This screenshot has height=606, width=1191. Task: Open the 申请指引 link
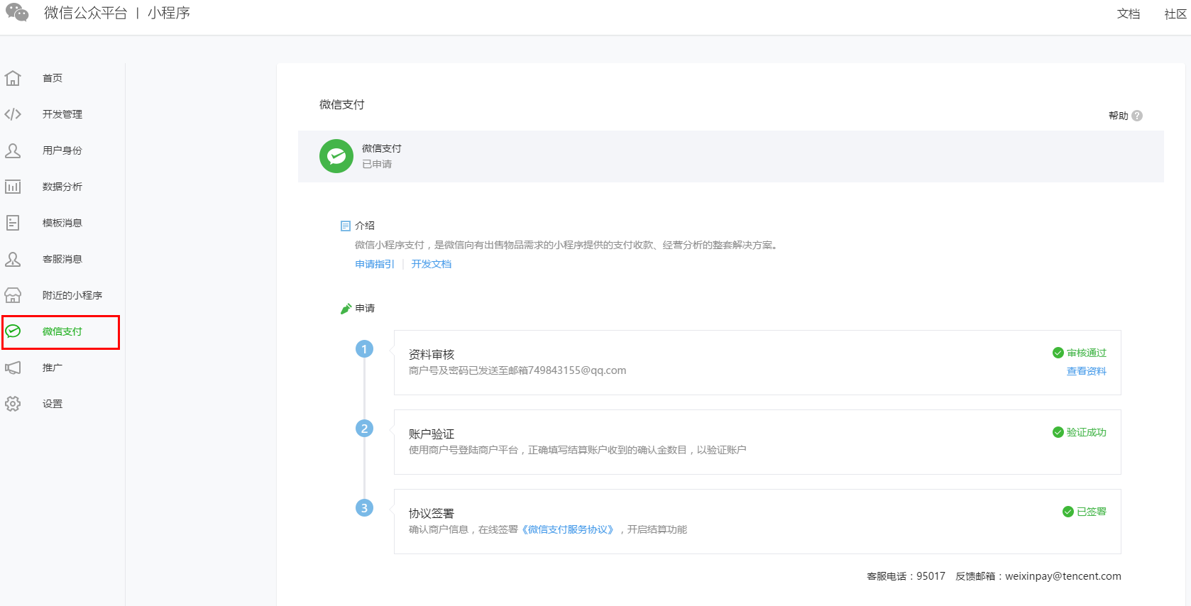375,264
